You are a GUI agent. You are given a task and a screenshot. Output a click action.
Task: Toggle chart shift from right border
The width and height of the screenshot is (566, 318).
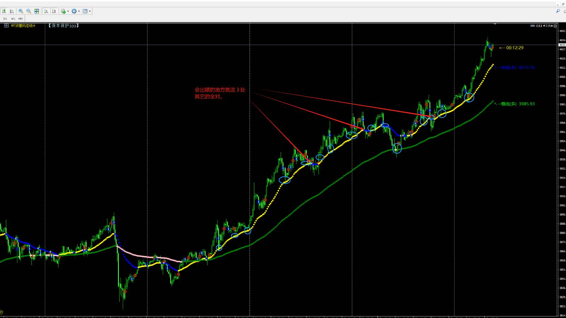[x=54, y=11]
